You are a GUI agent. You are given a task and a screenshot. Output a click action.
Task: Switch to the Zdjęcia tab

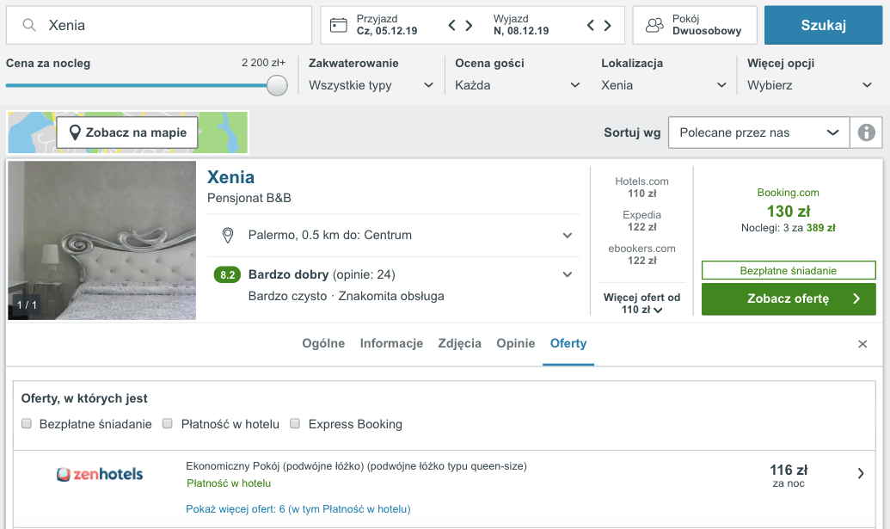pyautogui.click(x=460, y=343)
